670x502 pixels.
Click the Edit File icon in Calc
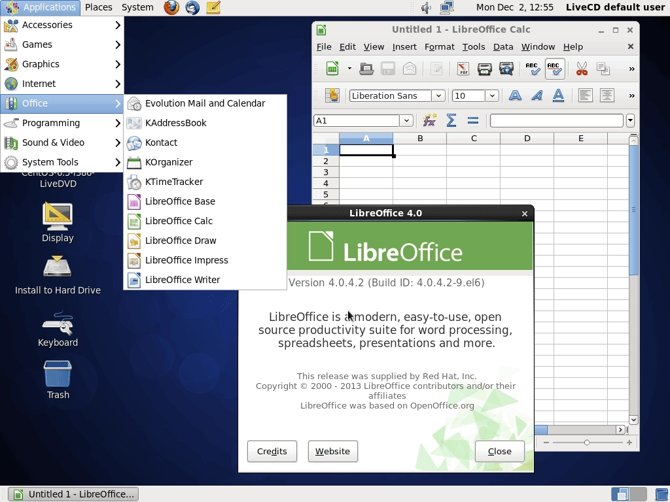click(x=436, y=69)
